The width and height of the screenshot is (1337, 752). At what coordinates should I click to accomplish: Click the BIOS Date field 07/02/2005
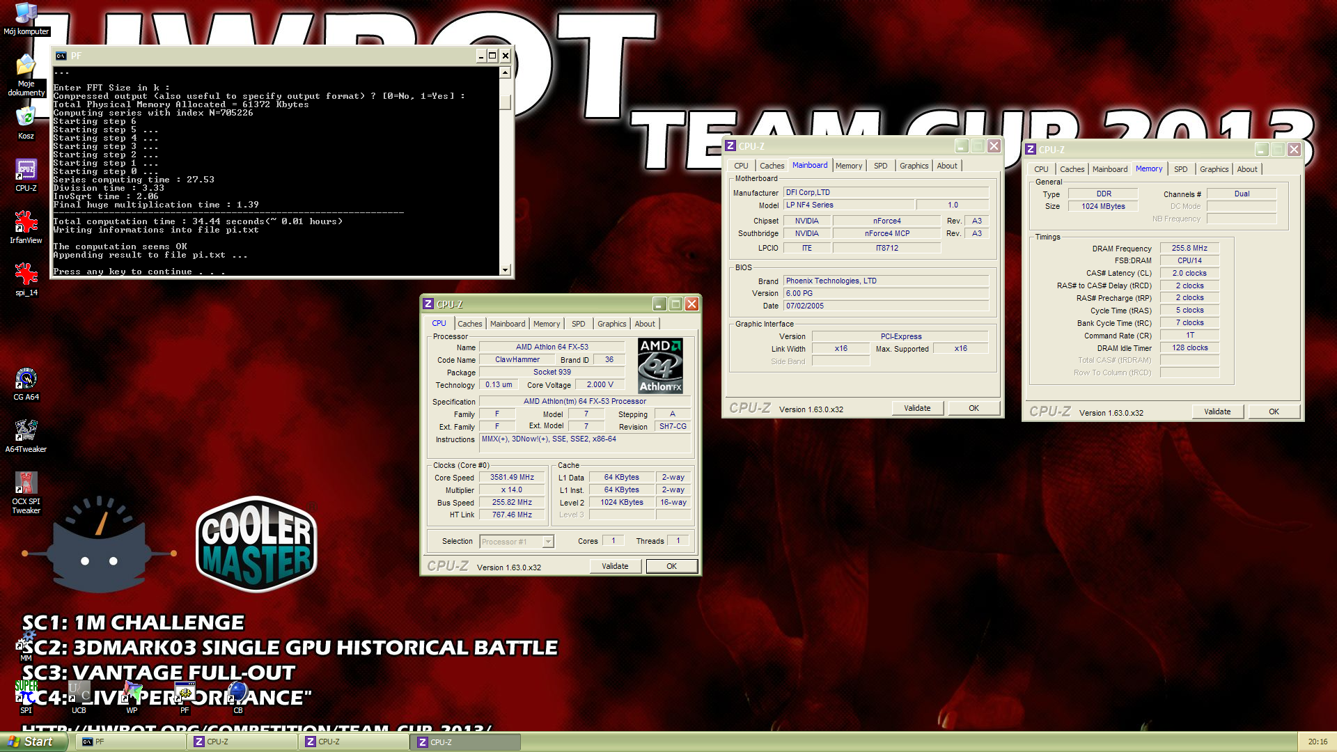coord(886,306)
